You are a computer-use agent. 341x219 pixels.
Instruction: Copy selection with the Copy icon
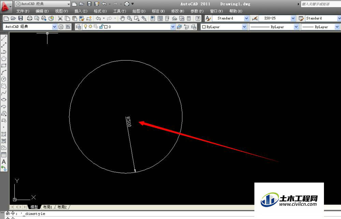point(68,18)
